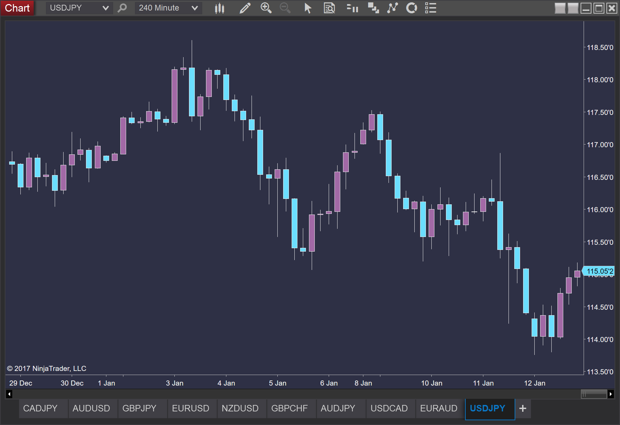Click the 5 Jan date label

[x=278, y=383]
